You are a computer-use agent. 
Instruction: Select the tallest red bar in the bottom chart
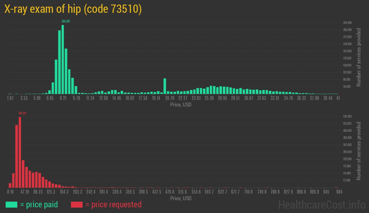tap(20, 152)
